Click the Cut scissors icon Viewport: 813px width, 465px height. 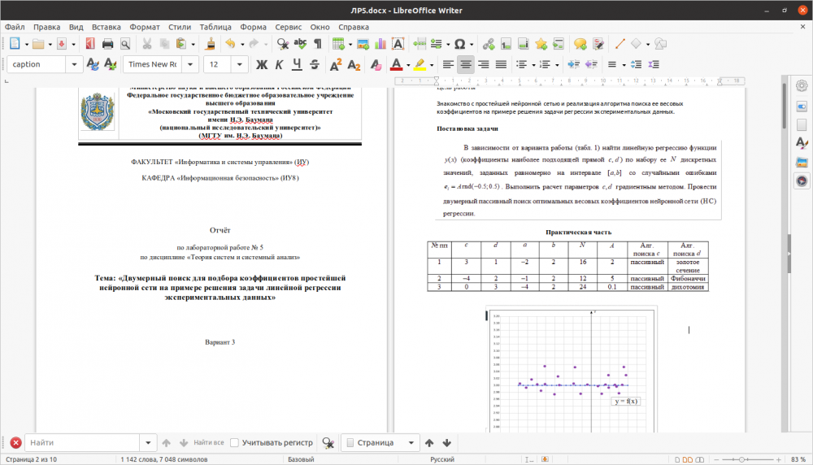pos(147,44)
